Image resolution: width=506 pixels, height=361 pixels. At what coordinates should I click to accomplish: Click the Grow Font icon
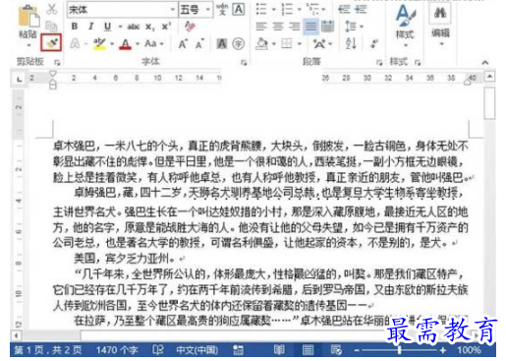[183, 44]
